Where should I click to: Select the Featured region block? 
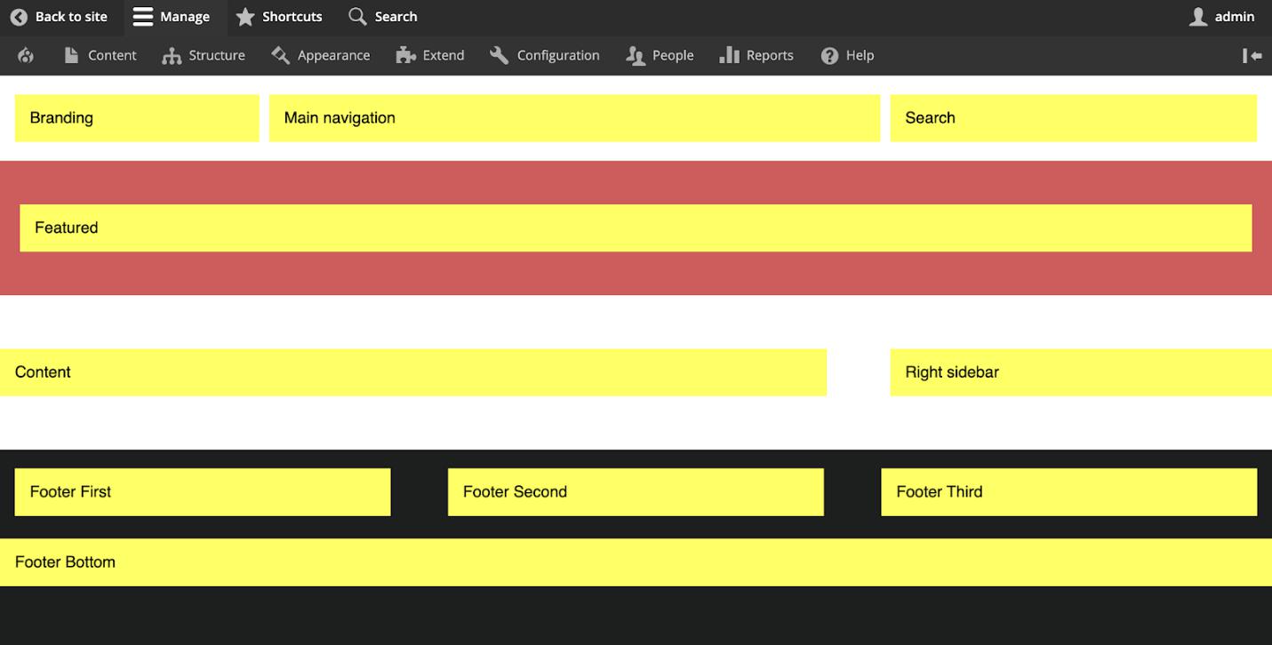(636, 227)
